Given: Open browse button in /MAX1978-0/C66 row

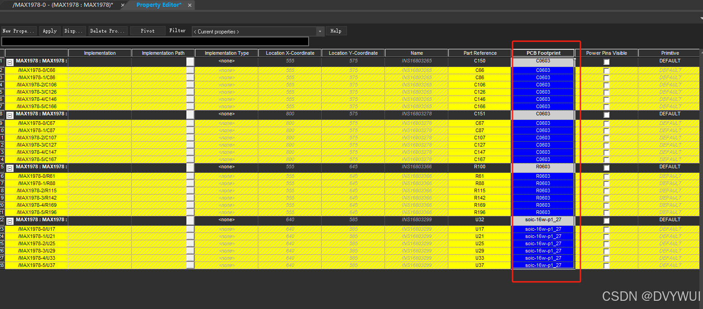Looking at the screenshot, I should coord(190,70).
